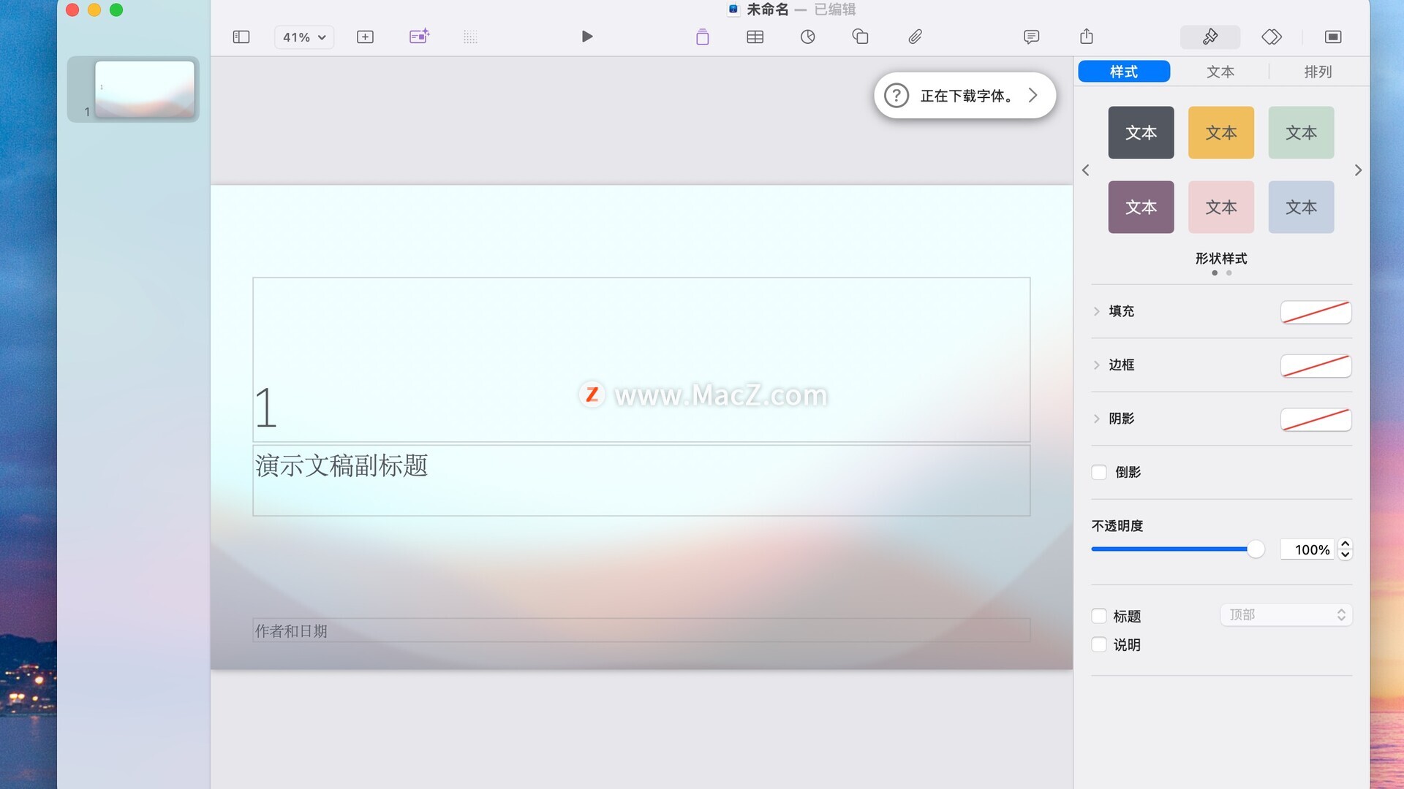
Task: Click the Comment toolbar icon
Action: pyautogui.click(x=1031, y=37)
